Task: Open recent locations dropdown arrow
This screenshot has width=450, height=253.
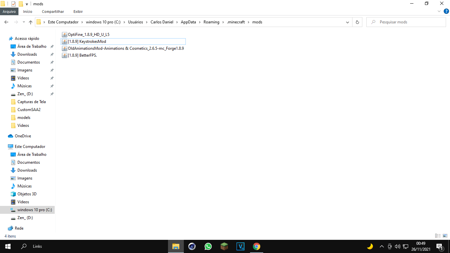Action: (x=24, y=22)
